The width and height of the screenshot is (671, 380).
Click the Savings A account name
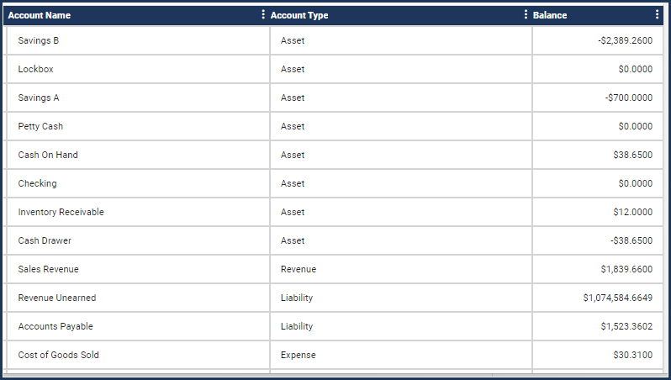point(39,98)
